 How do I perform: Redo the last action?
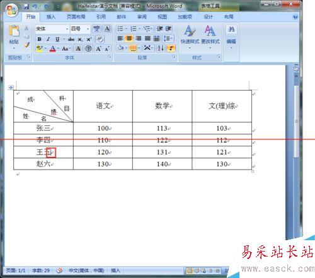(47, 7)
